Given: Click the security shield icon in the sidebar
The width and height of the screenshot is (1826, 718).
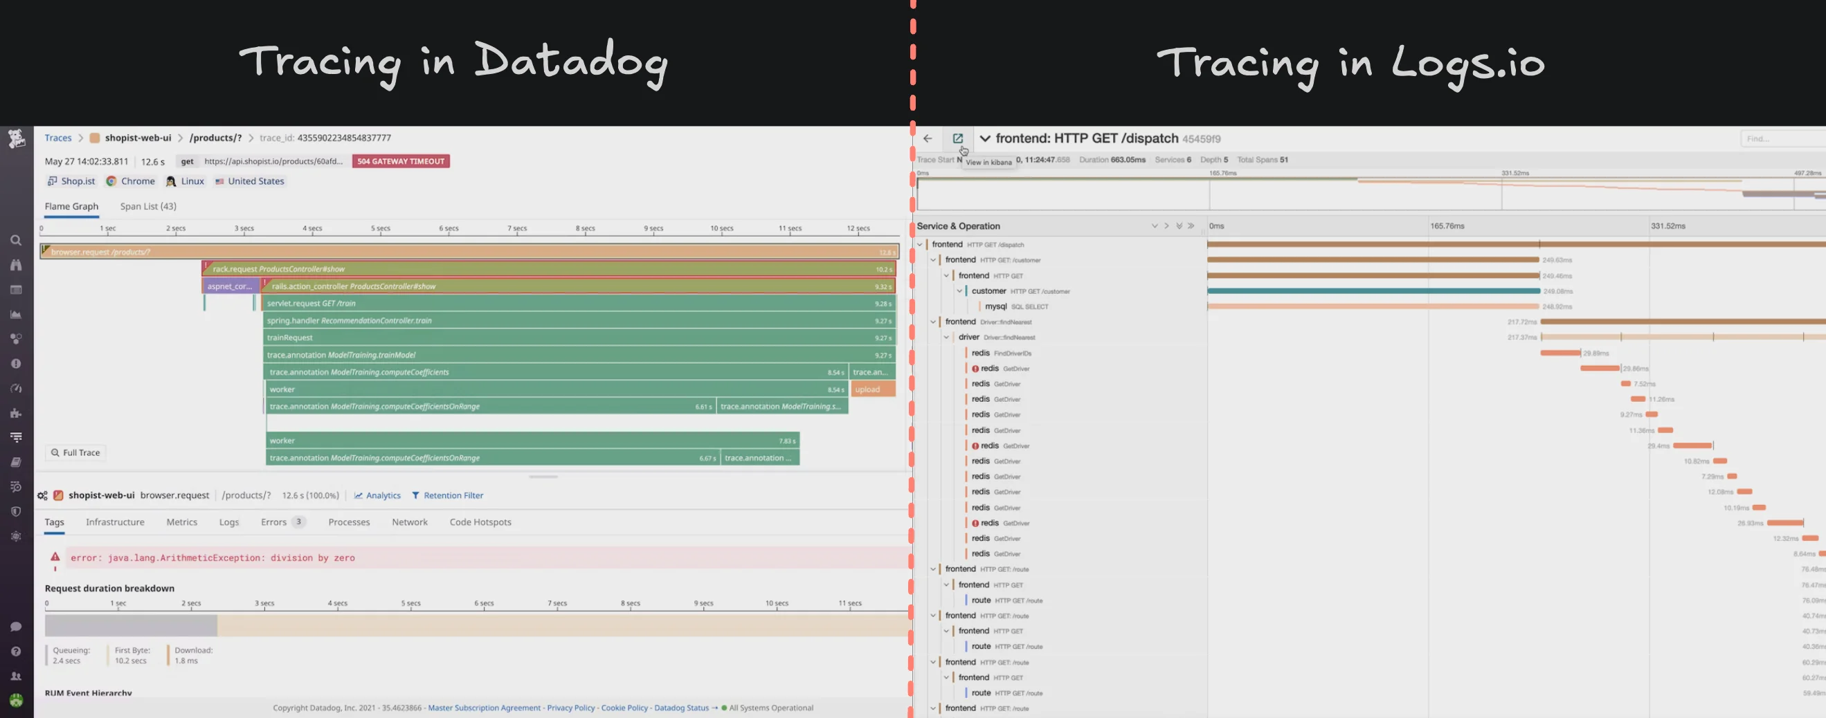Looking at the screenshot, I should point(16,512).
